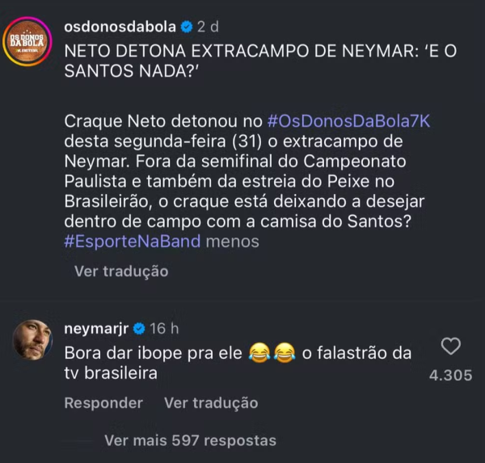This screenshot has height=463, width=485.
Task: Open the neymarjr username link
Action: pos(95,329)
